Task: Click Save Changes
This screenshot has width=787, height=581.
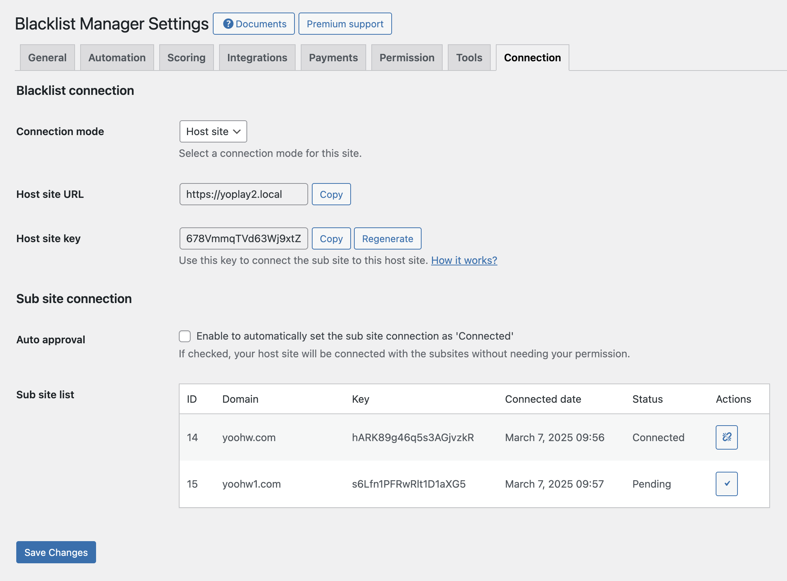Action: tap(56, 552)
